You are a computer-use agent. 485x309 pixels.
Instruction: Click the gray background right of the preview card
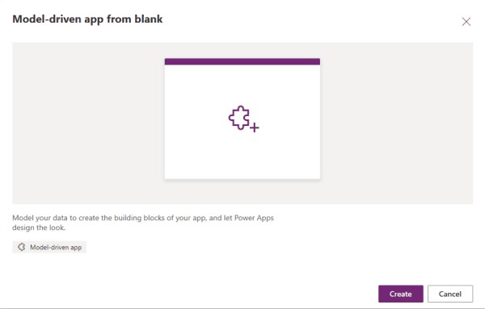[x=397, y=123]
